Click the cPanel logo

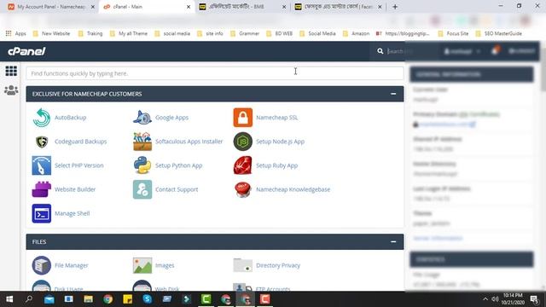point(26,51)
